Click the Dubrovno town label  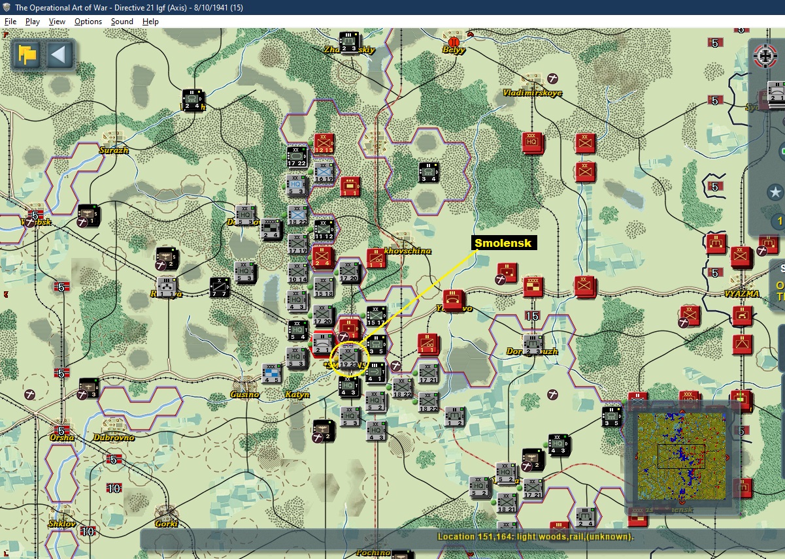click(x=114, y=438)
